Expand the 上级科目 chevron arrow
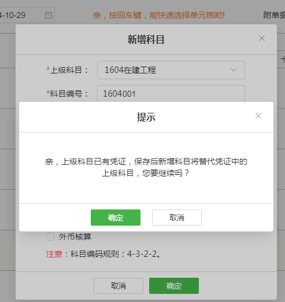 (234, 70)
